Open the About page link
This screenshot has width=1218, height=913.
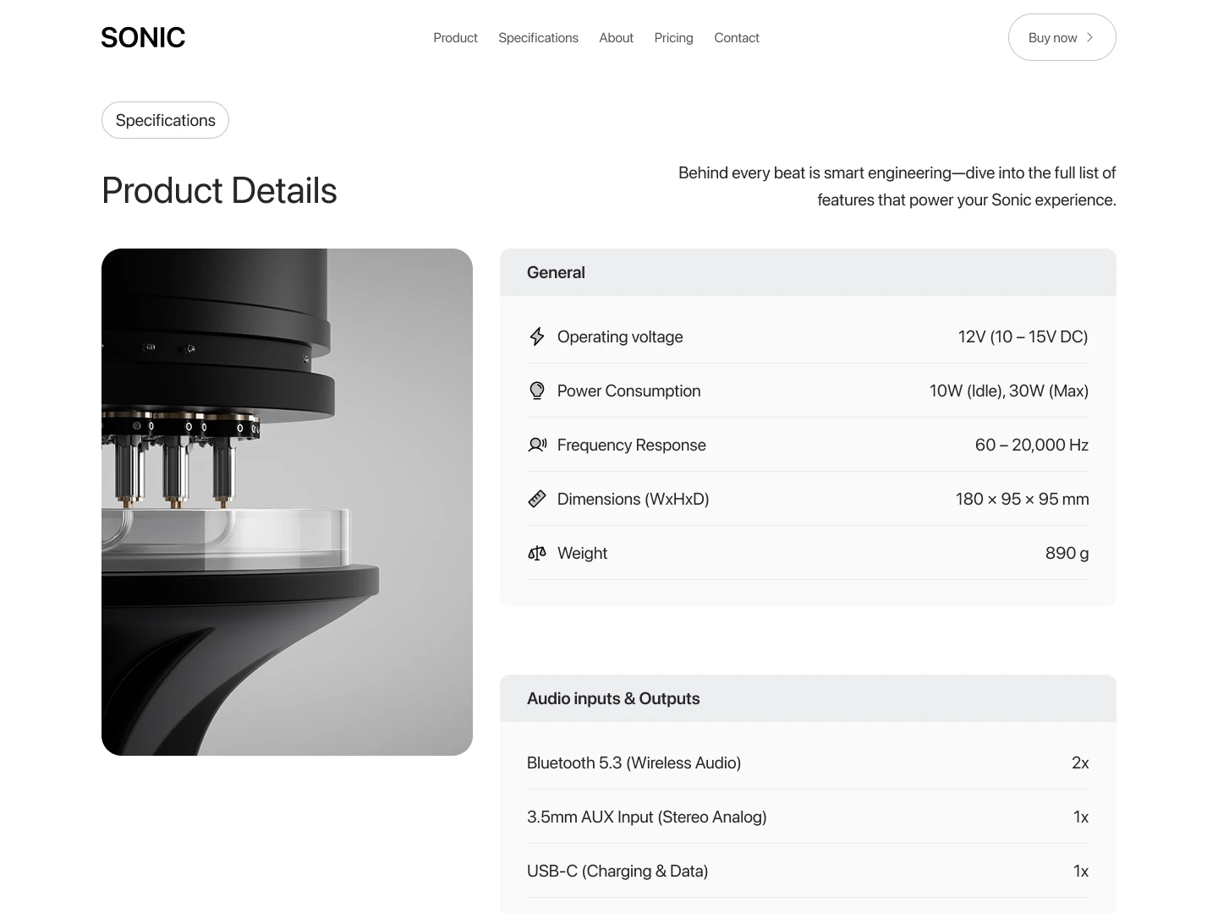(x=616, y=37)
